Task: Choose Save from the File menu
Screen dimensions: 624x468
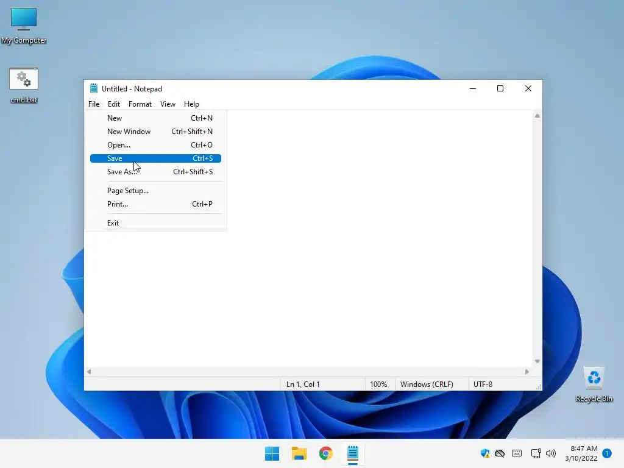Action: (x=155, y=158)
